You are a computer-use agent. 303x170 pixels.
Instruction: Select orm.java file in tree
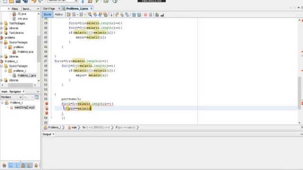[x=22, y=19]
